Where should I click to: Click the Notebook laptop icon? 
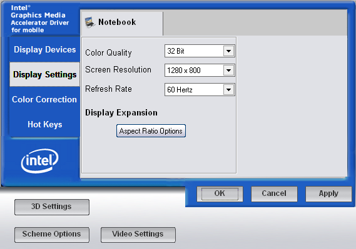coord(90,22)
